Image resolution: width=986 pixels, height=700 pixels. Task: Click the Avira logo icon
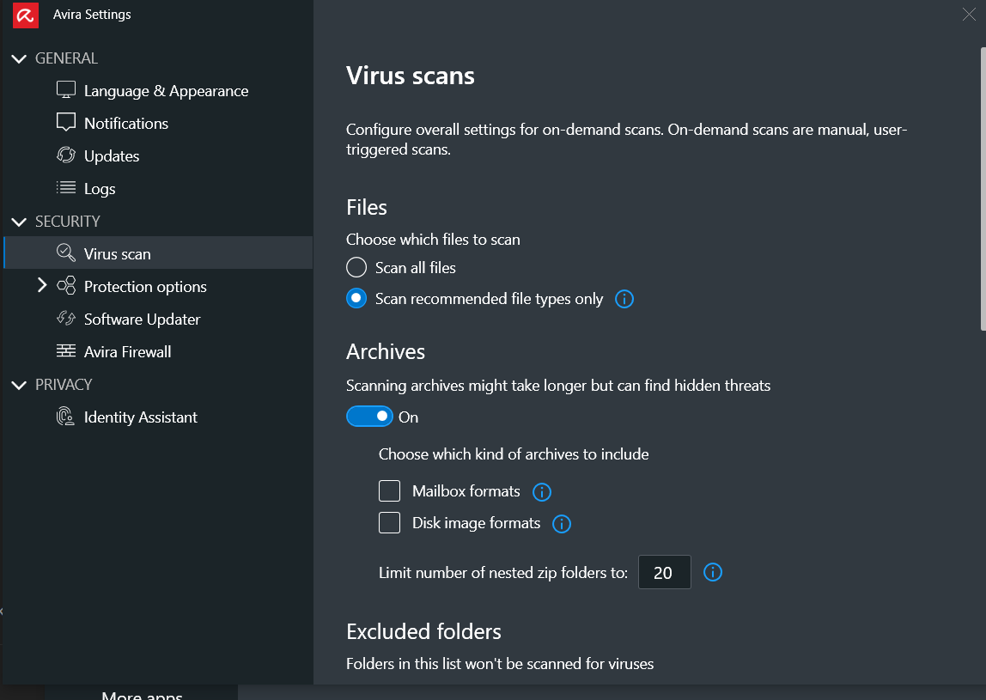(x=26, y=15)
